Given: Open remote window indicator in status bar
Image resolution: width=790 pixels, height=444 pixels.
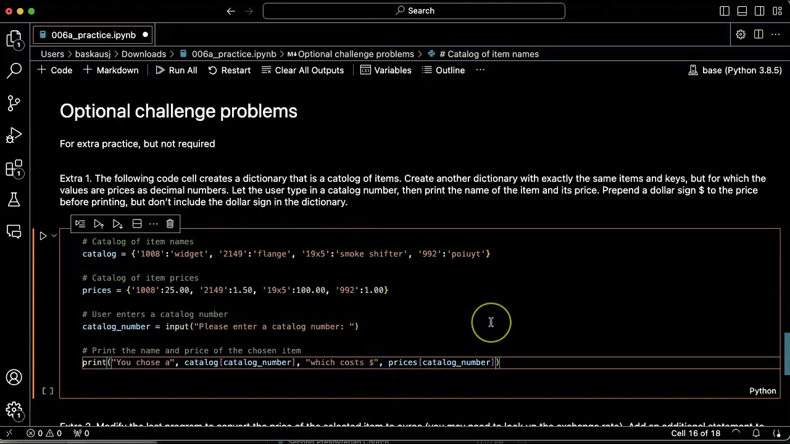Looking at the screenshot, I should point(9,434).
